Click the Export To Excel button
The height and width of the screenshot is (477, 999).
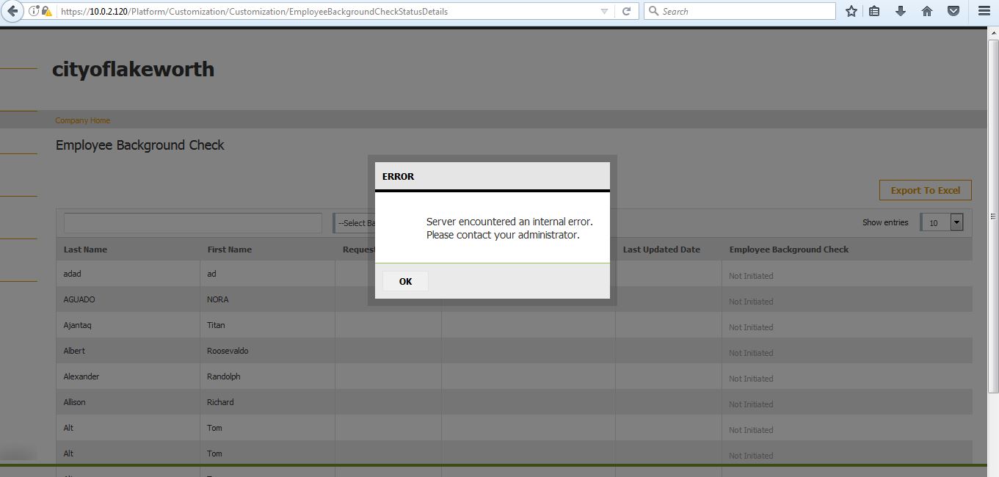point(925,190)
